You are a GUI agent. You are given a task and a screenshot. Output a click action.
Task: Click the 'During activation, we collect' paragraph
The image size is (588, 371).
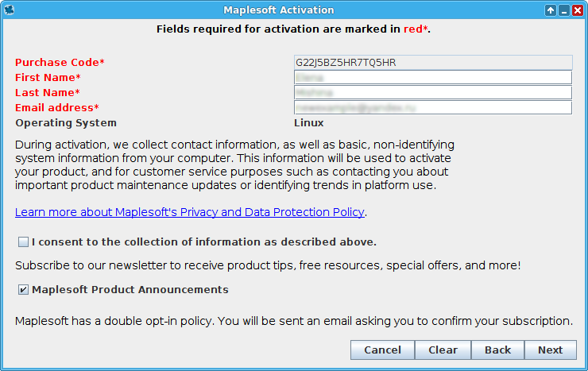click(x=234, y=165)
